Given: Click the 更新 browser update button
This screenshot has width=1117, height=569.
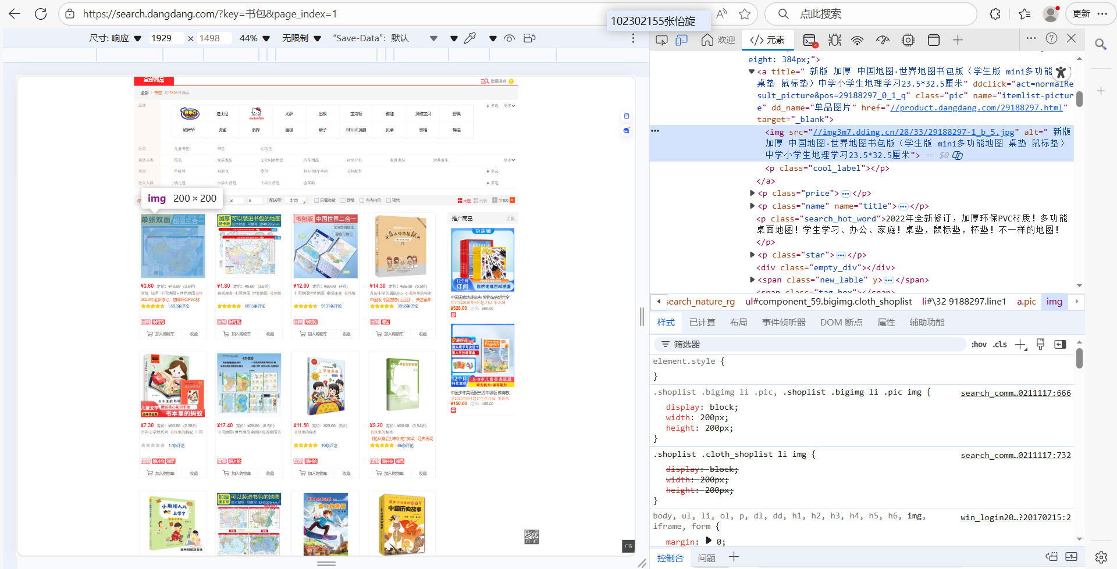Looking at the screenshot, I should coord(1082,14).
